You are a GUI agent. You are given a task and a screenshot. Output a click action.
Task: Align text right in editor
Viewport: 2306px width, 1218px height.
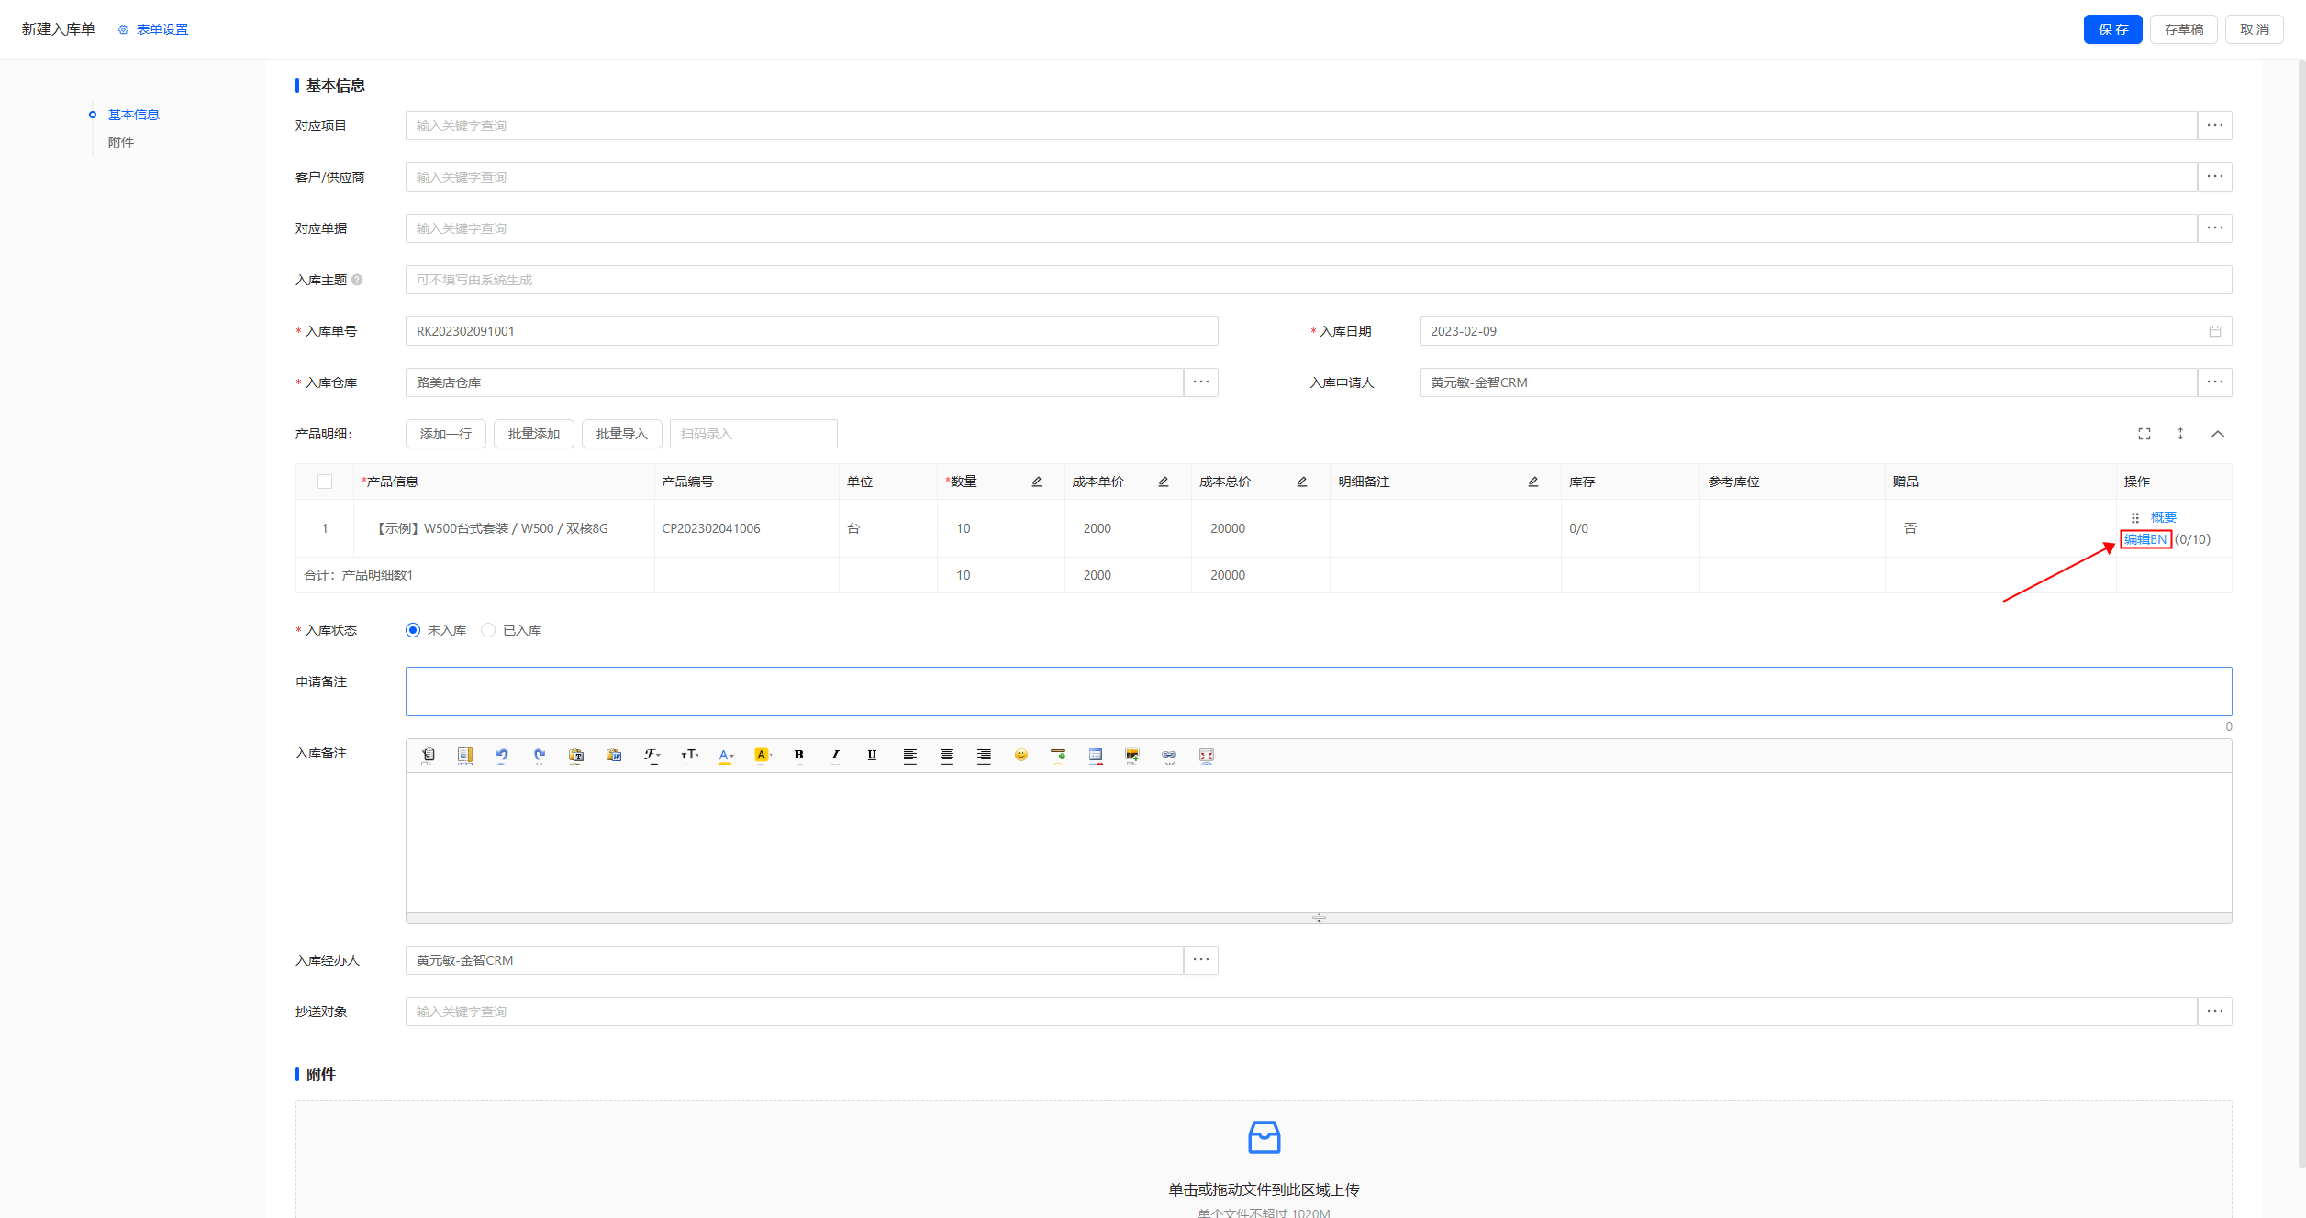[x=984, y=756]
